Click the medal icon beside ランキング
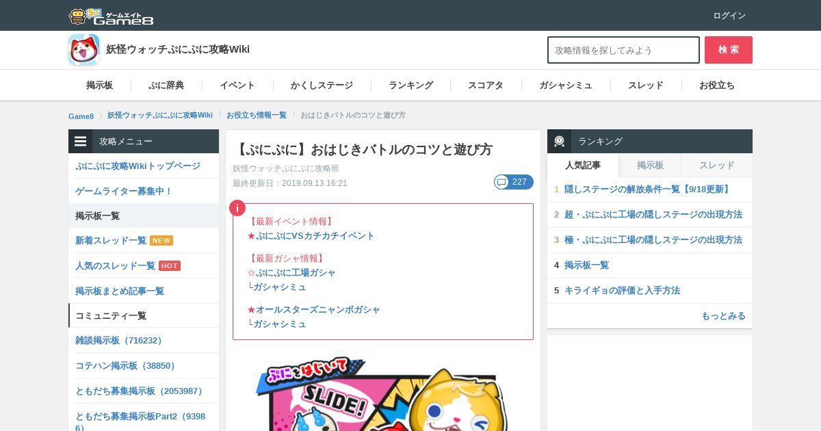Screen dimensions: 821x431 (x=559, y=142)
